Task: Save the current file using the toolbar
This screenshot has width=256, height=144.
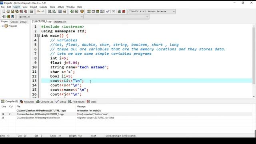Action: point(12,11)
